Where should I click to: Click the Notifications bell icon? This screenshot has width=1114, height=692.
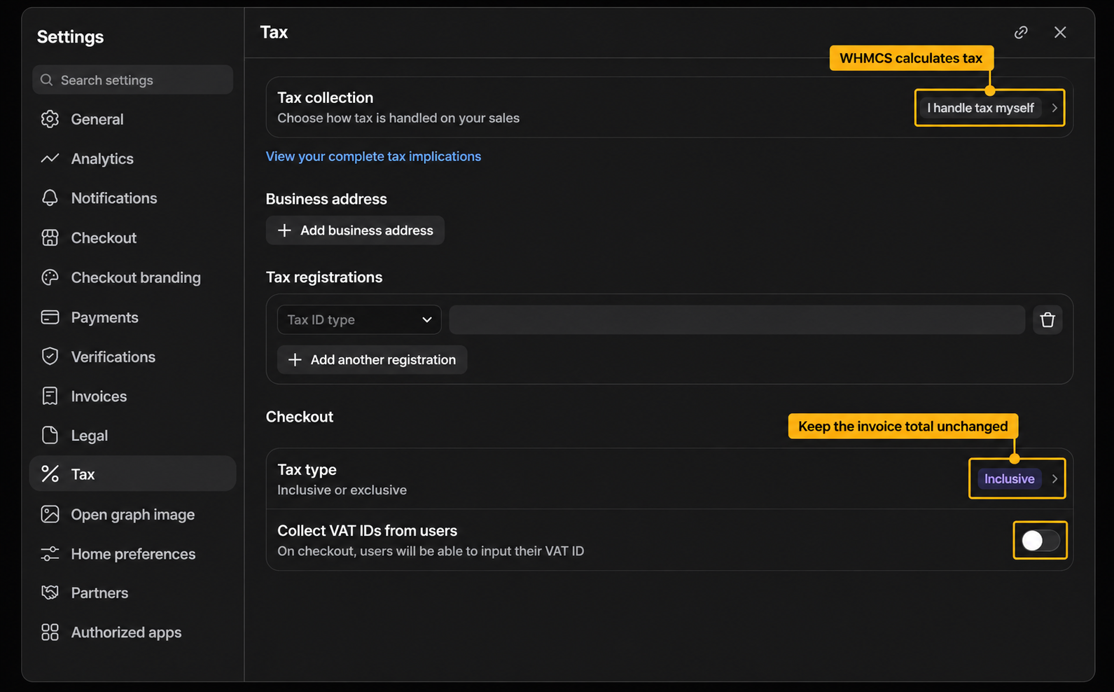(50, 198)
